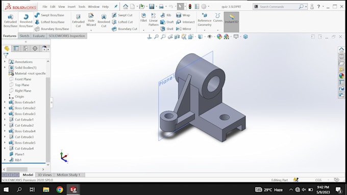Open Appearances color sphere in task pane
This screenshot has height=195, width=347.
(341, 76)
